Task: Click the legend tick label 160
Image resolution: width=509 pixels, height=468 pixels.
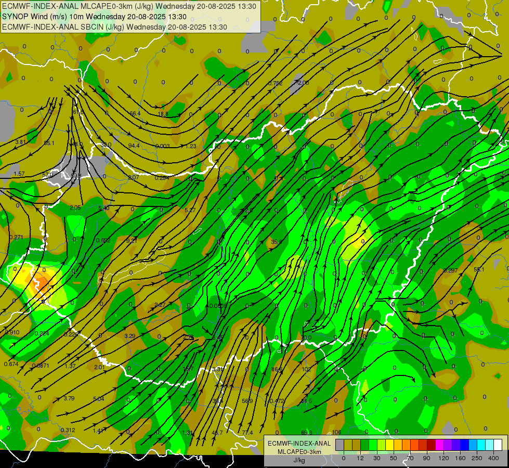Action: (460, 458)
